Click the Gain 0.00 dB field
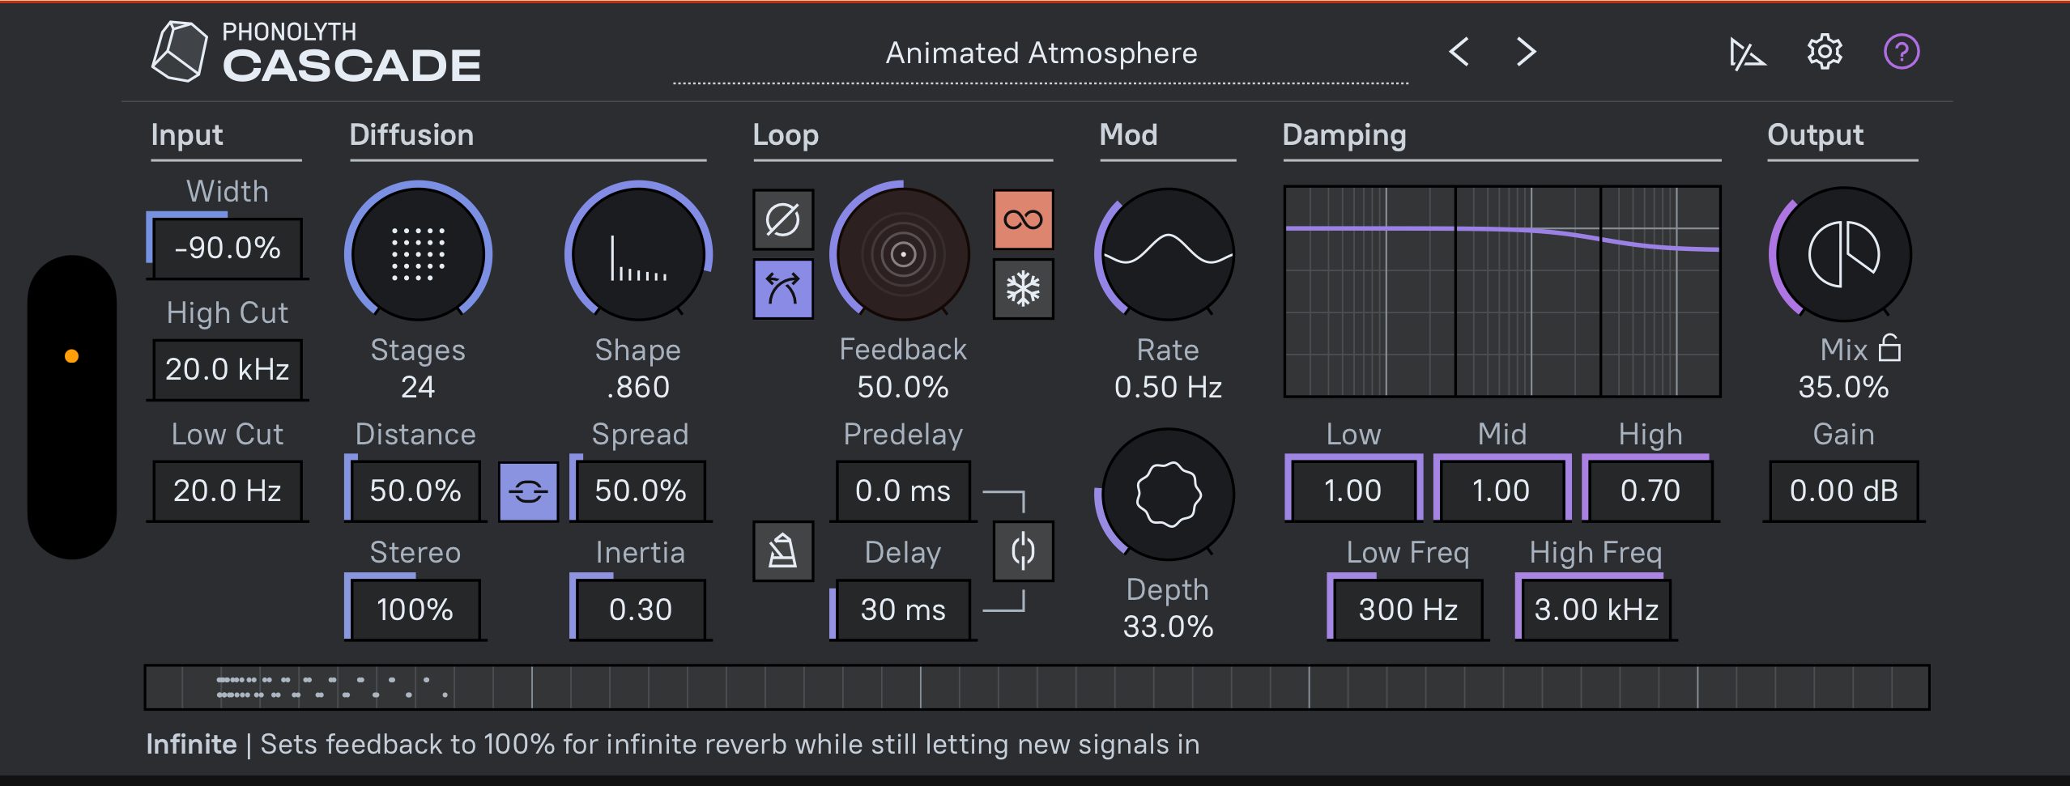Image resolution: width=2070 pixels, height=786 pixels. pos(1843,491)
